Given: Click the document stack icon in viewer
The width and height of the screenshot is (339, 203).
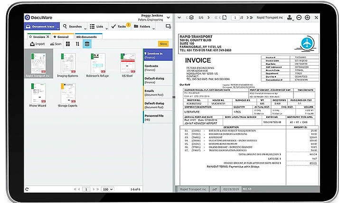Looking at the screenshot, I should point(191,18).
